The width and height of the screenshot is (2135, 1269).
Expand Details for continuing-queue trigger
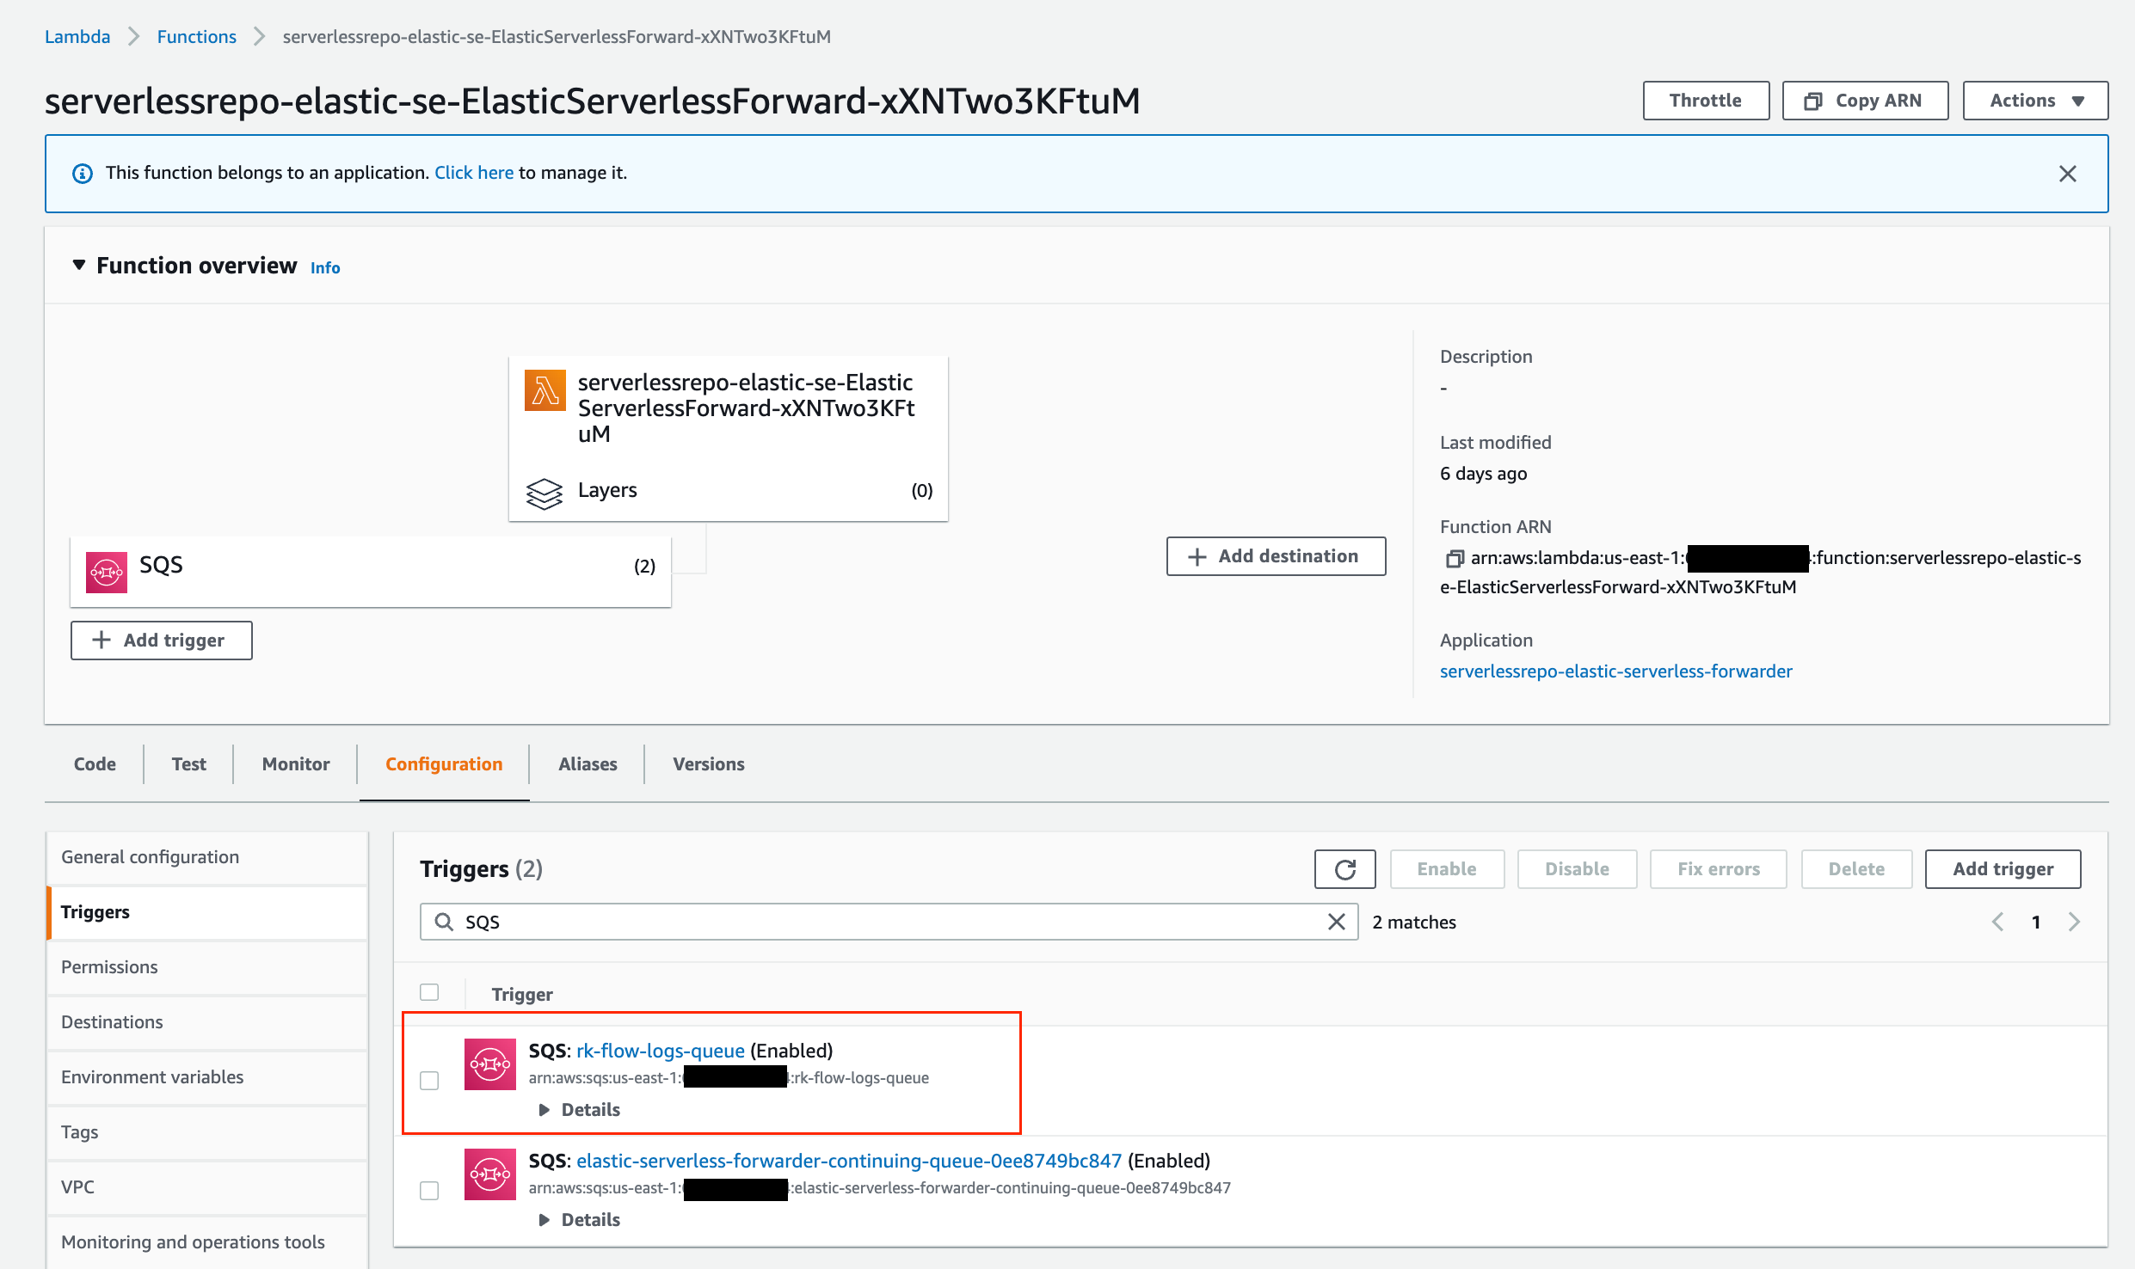(580, 1220)
